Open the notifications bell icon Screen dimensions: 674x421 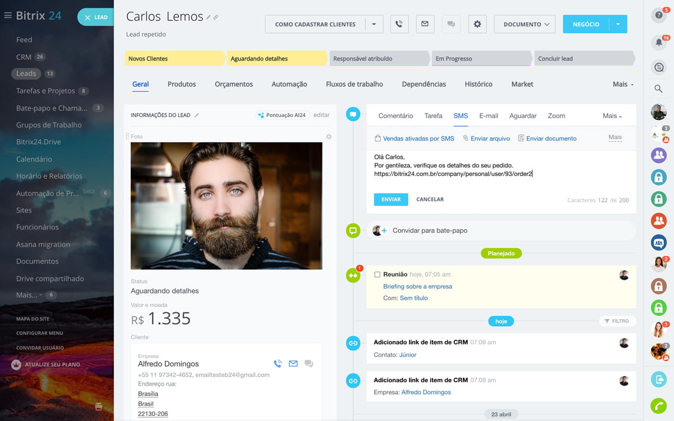(x=658, y=43)
